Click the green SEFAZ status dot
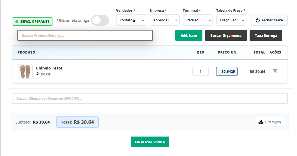Screen dimensions: 297x156 [x=17, y=22]
